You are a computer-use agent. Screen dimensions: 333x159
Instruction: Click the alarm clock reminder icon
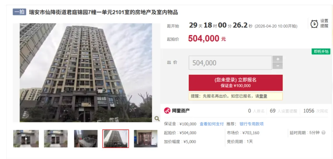coord(314,24)
